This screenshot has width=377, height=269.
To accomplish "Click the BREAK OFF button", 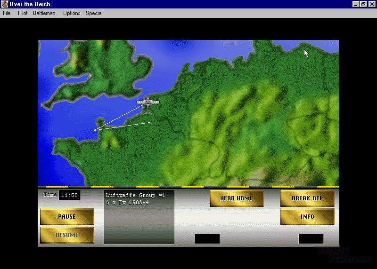I will 307,198.
